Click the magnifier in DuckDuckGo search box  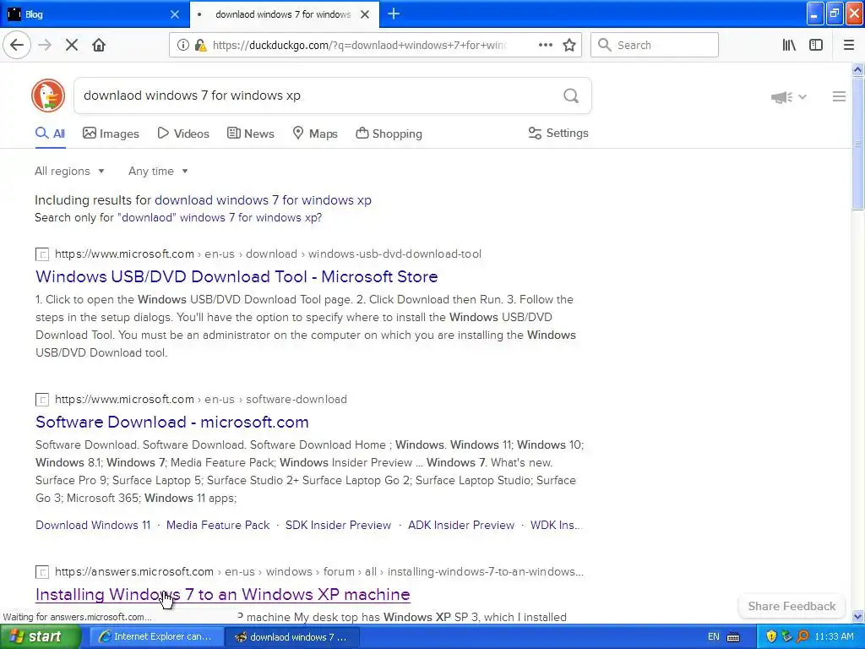point(571,96)
